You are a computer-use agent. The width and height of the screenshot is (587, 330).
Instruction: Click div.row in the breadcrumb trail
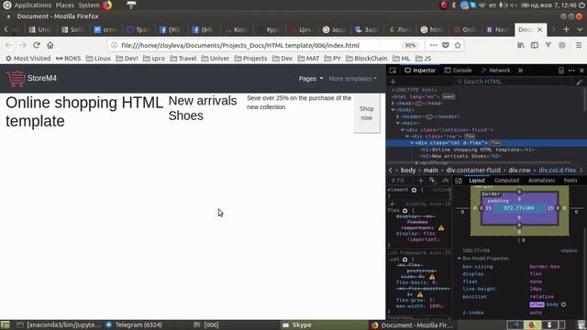519,170
